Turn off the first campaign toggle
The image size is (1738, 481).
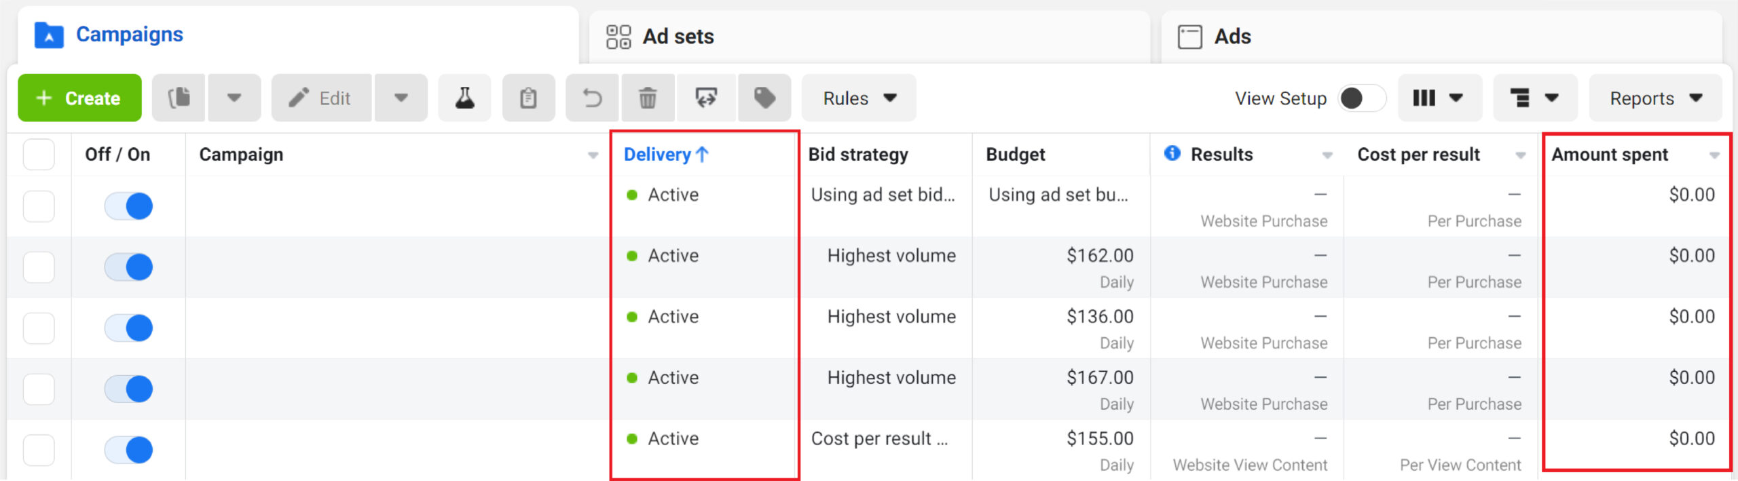pyautogui.click(x=128, y=206)
